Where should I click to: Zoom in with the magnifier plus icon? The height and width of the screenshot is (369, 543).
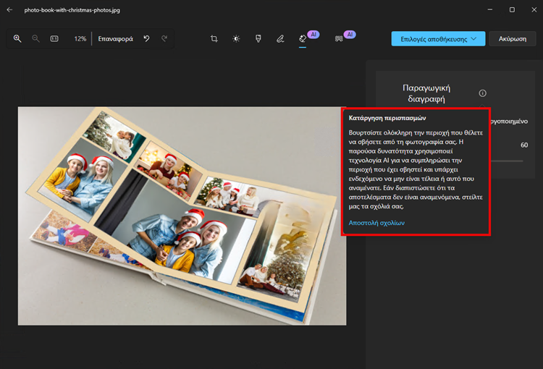[17, 38]
